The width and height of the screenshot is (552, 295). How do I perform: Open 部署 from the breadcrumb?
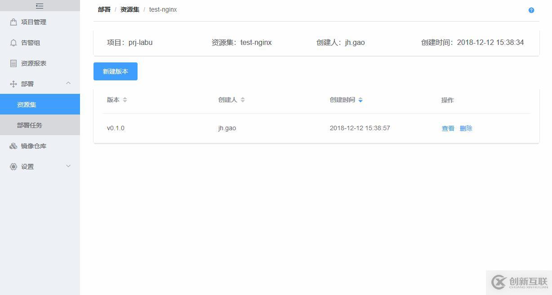(x=104, y=9)
